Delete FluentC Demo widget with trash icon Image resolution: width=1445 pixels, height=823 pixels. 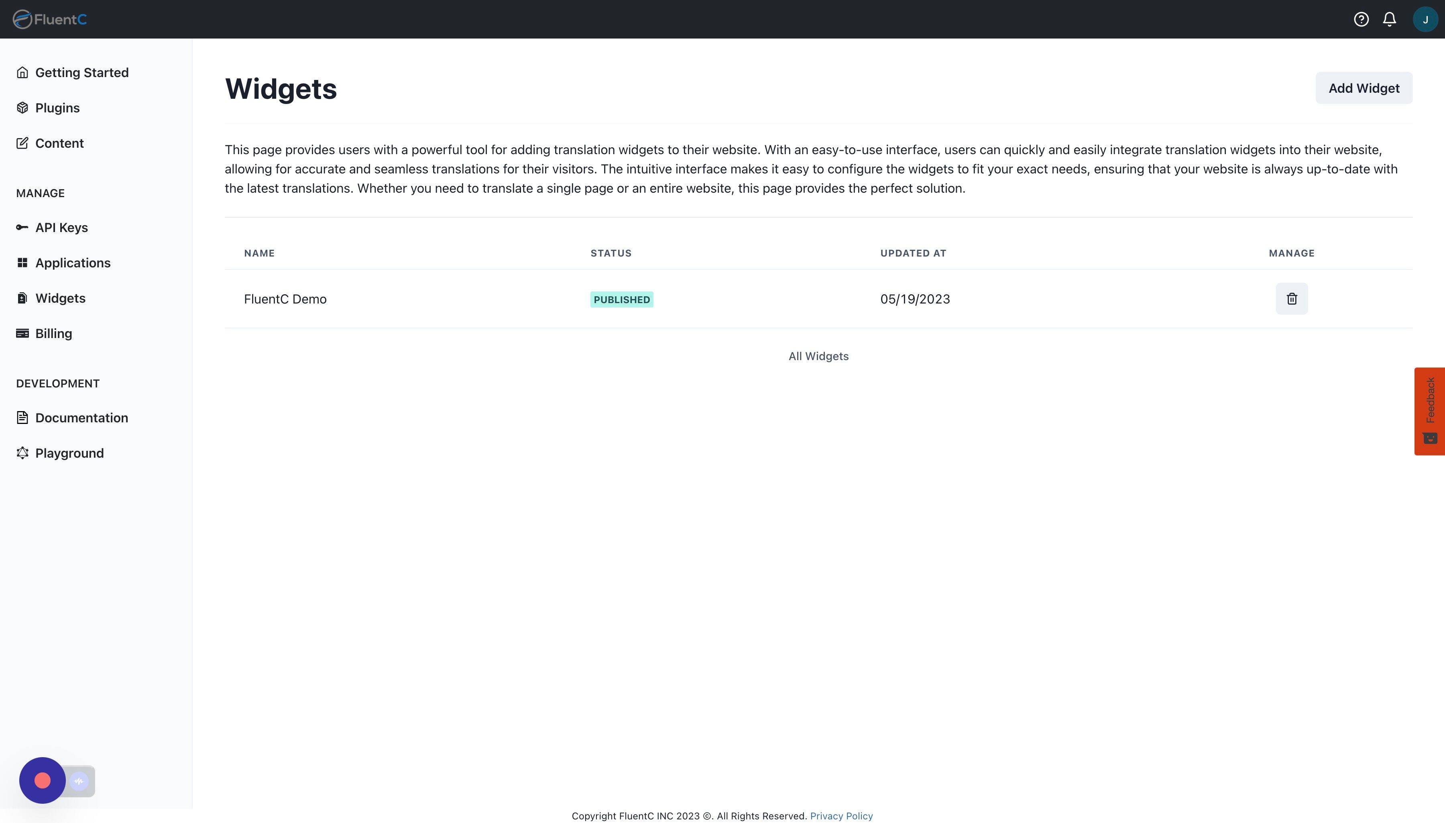click(x=1291, y=298)
